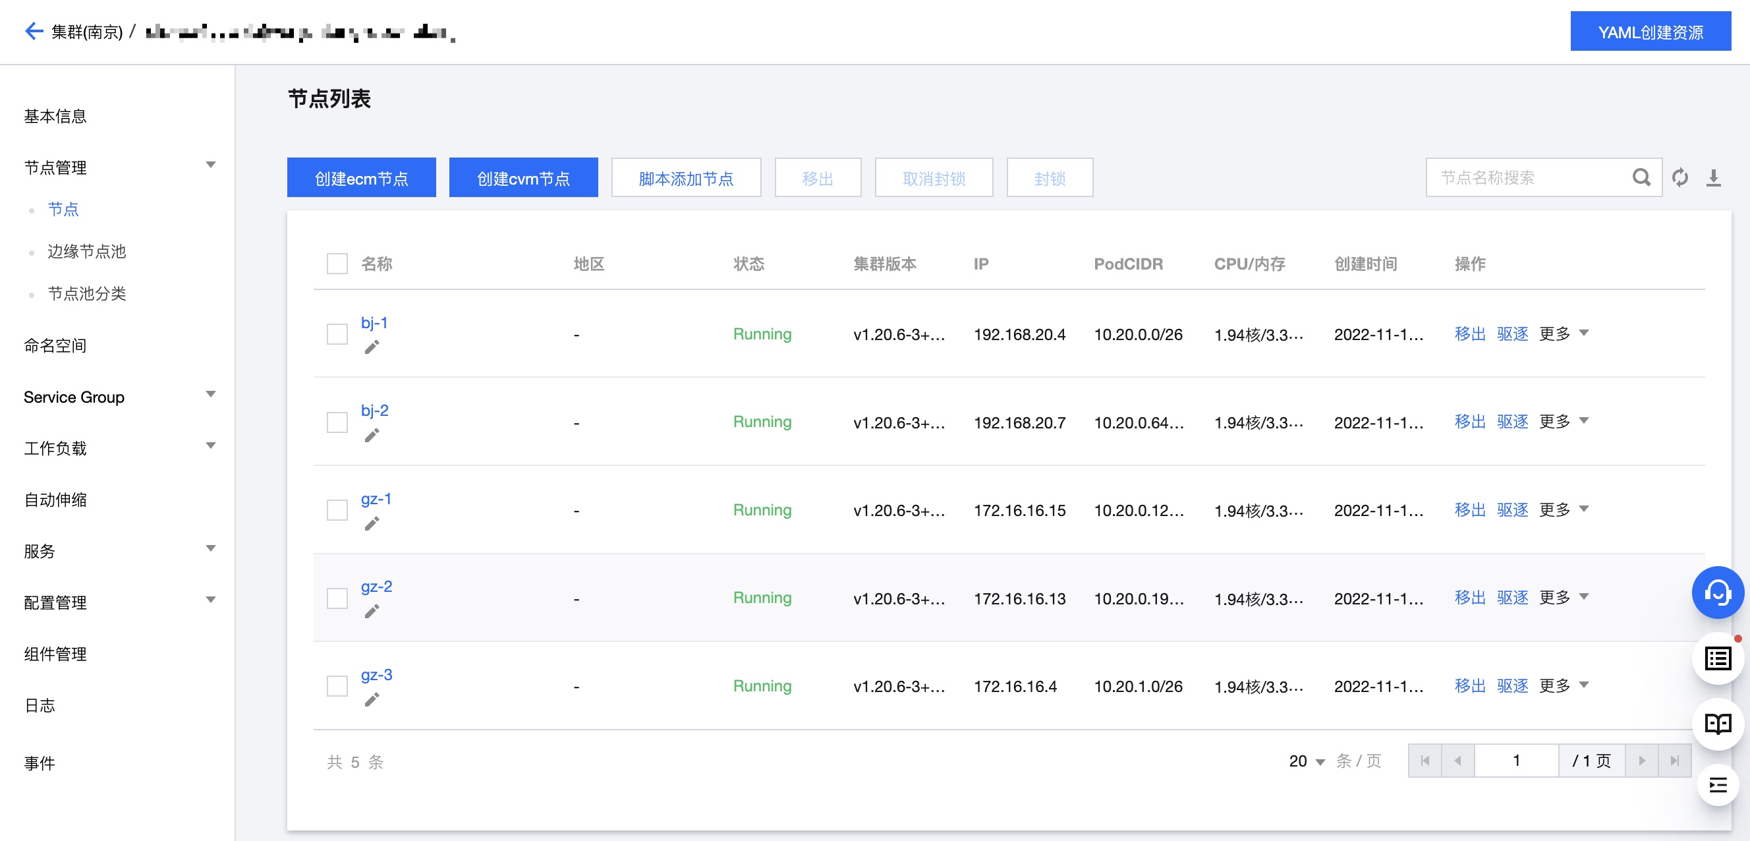Check the select-all checkbox in table header
This screenshot has width=1750, height=841.
pos(337,264)
